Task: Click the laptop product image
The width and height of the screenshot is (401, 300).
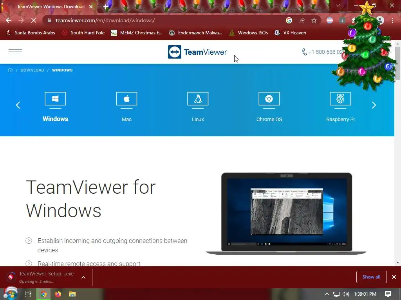Action: coord(286,214)
